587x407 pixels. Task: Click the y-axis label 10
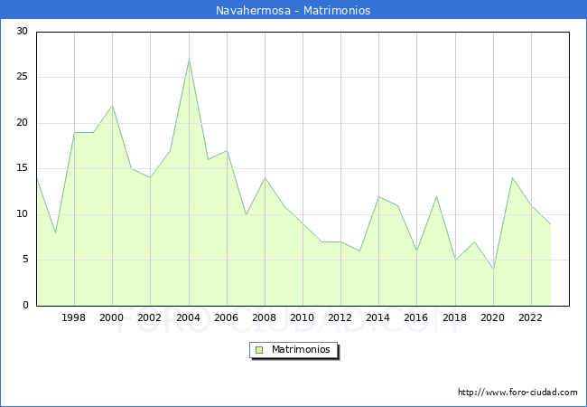23,214
